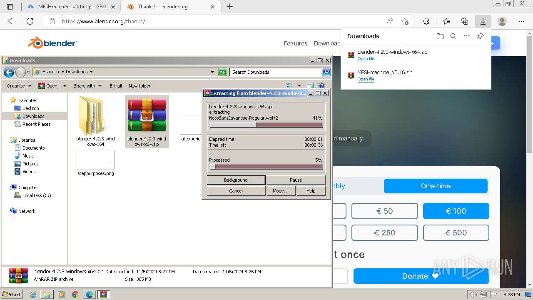The height and width of the screenshot is (300, 533).
Task: Open the Download menu on blender.org
Action: tap(327, 43)
